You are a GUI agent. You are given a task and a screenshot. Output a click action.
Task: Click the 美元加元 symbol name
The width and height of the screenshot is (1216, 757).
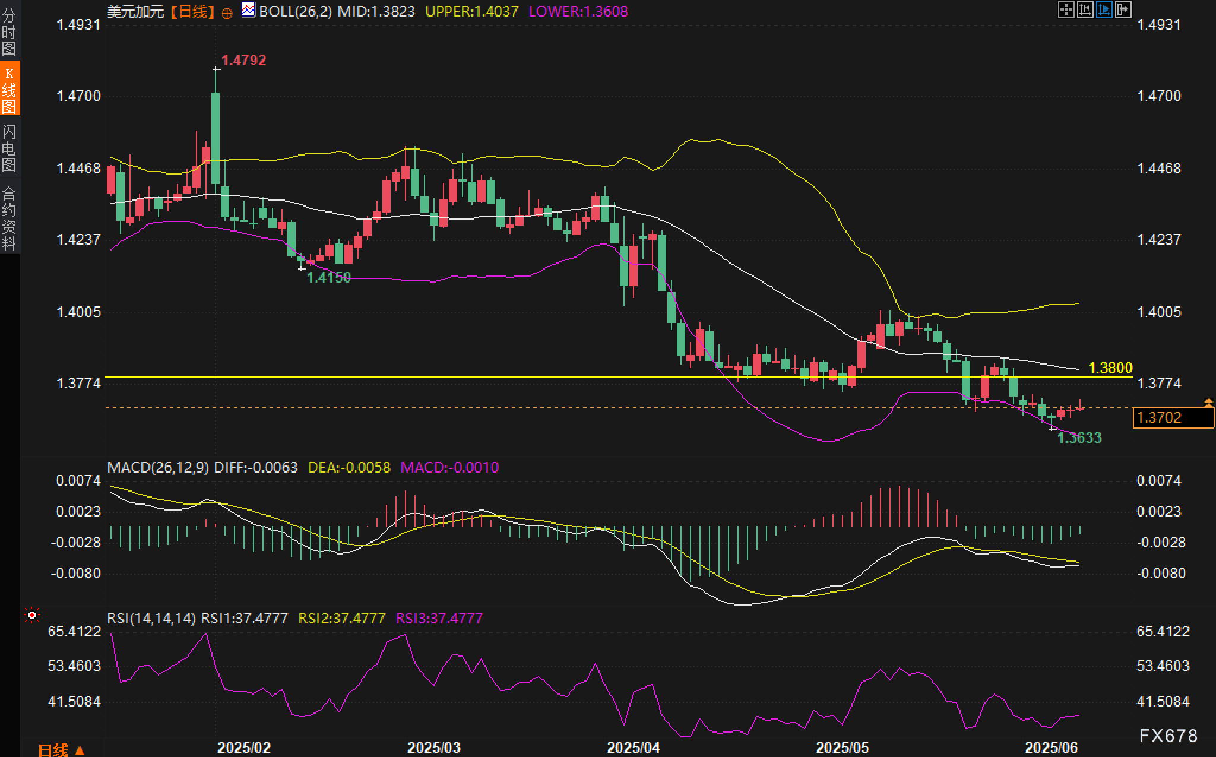click(x=135, y=11)
